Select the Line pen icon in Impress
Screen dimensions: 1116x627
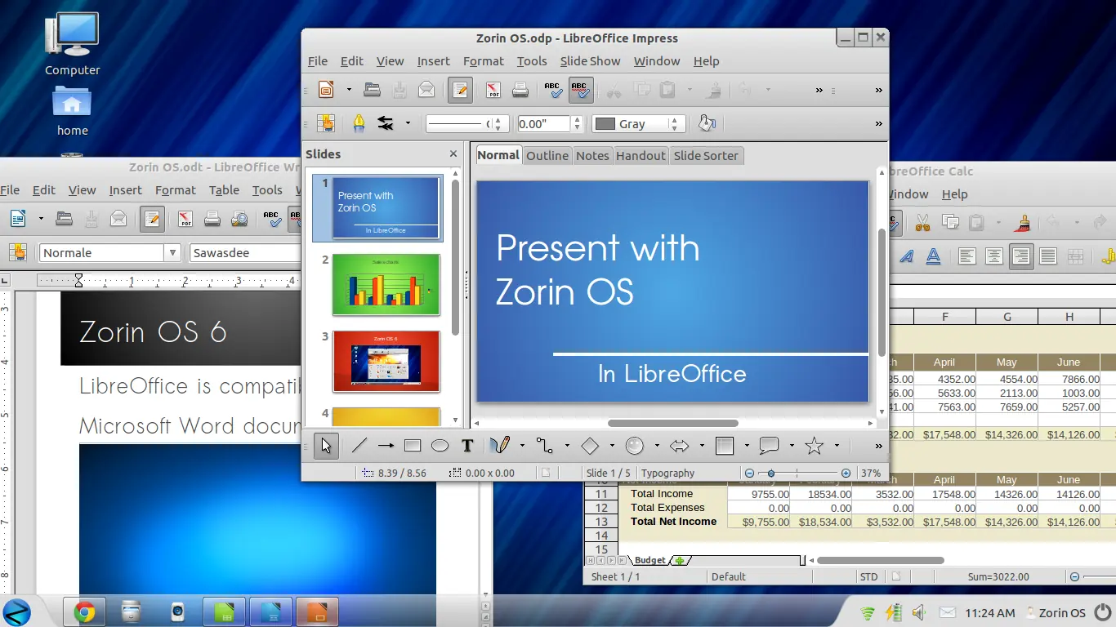[x=359, y=123]
